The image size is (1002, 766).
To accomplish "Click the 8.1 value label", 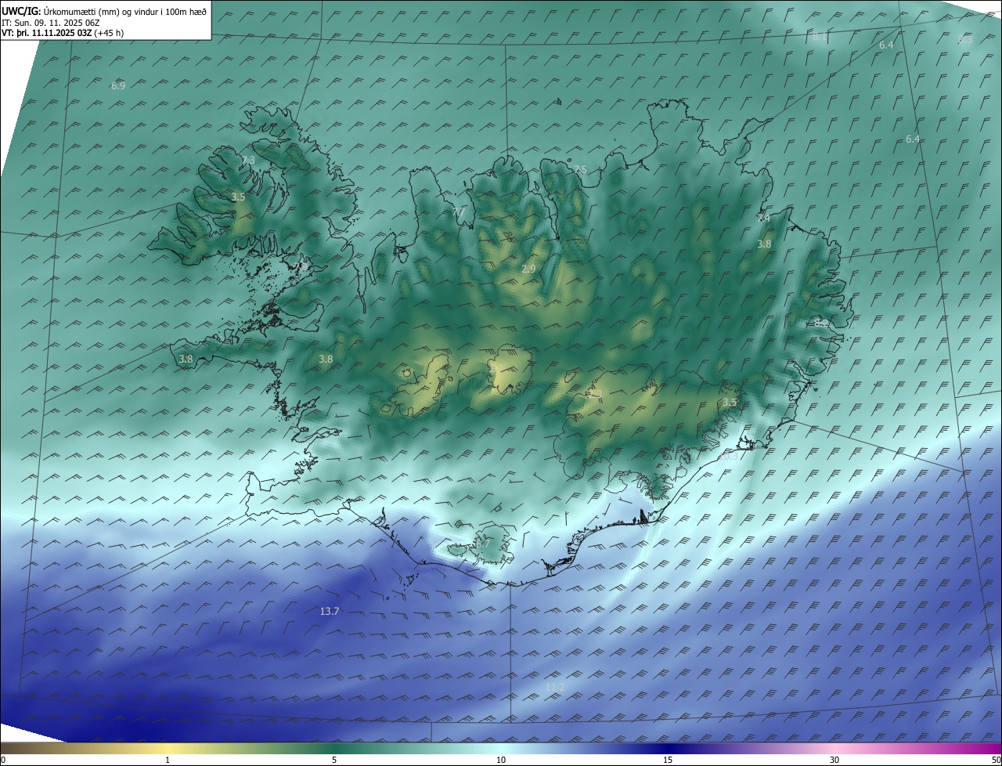I will click(x=820, y=37).
